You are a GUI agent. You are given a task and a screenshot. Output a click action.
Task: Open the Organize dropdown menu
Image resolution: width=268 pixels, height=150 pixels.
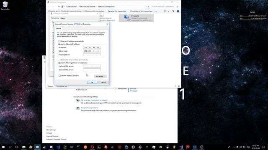click(x=52, y=11)
